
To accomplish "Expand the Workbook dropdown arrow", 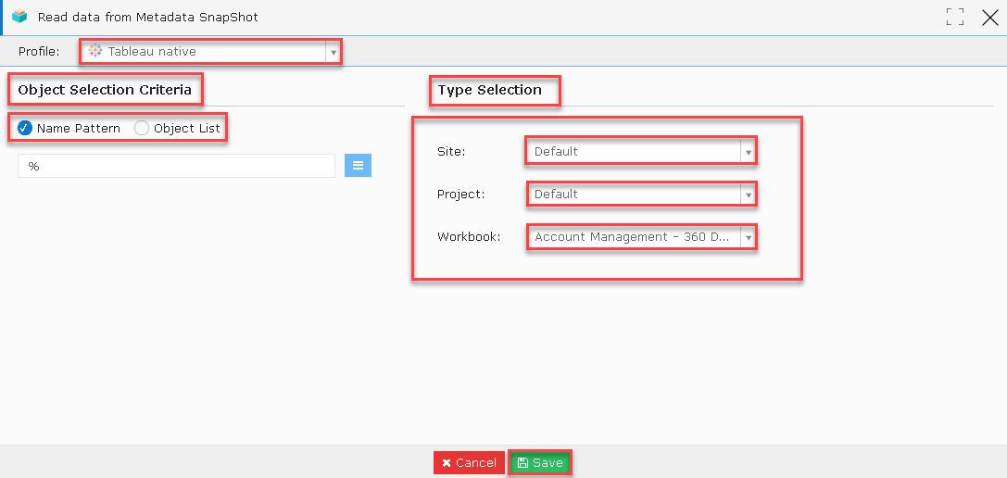I will click(x=748, y=237).
